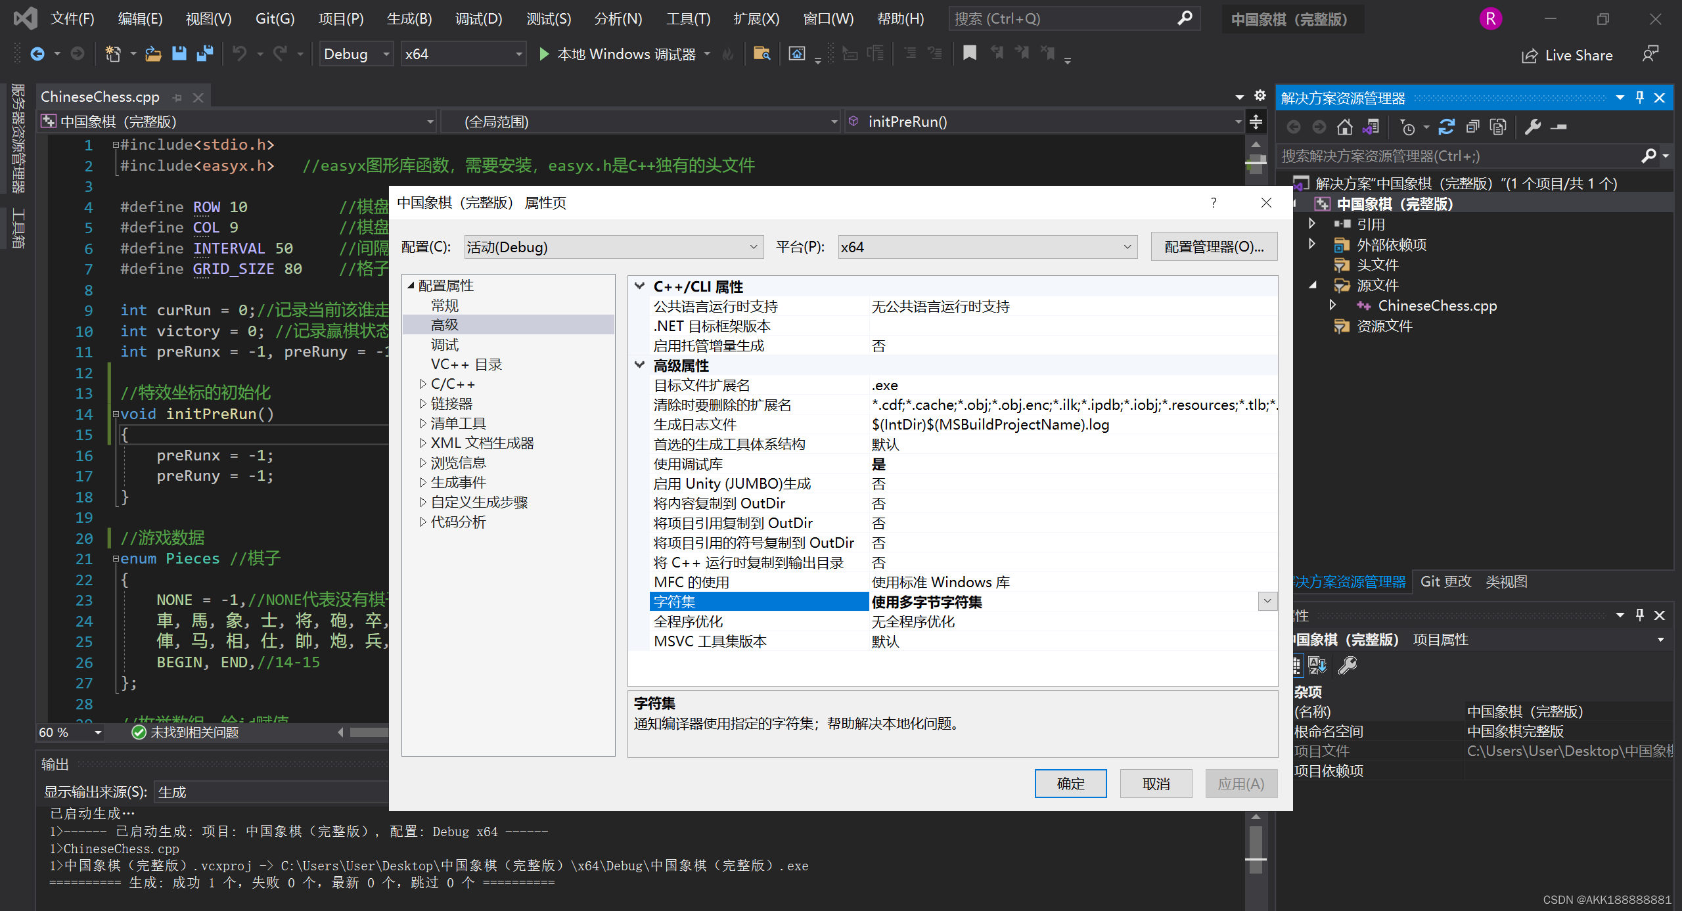Click the new project toolbar icon
Screen dimensions: 1682x911
114,54
